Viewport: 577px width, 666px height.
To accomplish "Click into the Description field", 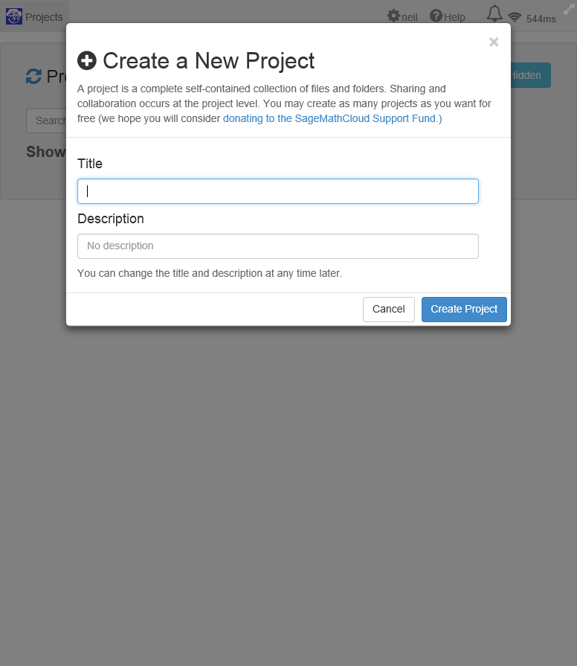I will (x=278, y=246).
